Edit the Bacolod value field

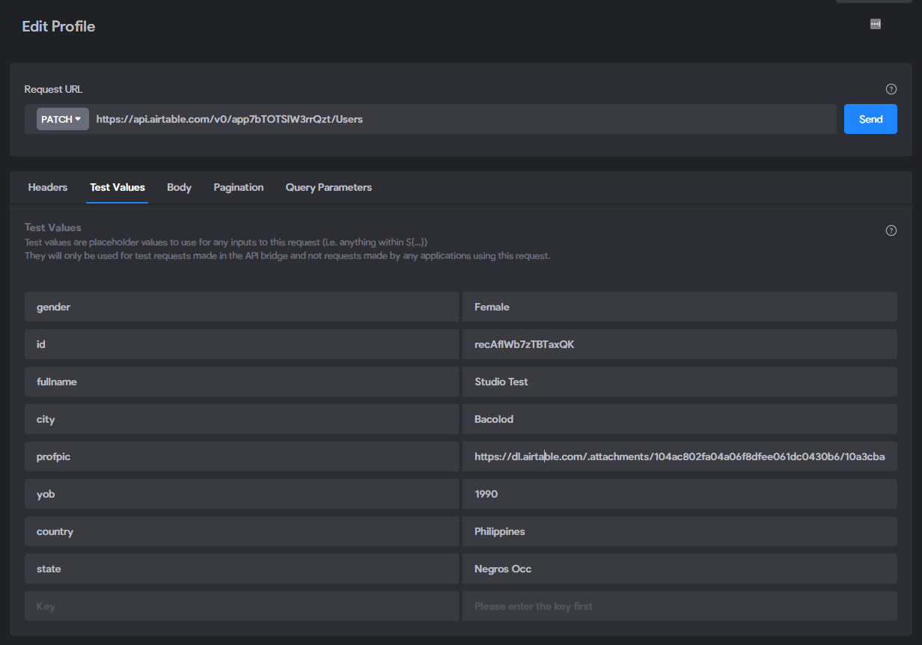[680, 419]
